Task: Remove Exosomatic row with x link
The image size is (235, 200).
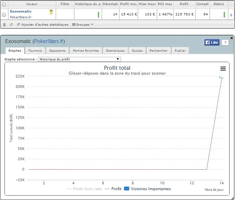Action: [x=231, y=15]
